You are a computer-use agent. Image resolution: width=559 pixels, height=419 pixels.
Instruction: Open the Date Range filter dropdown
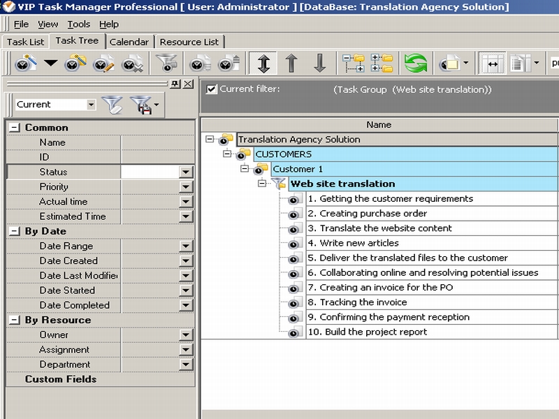tap(186, 246)
